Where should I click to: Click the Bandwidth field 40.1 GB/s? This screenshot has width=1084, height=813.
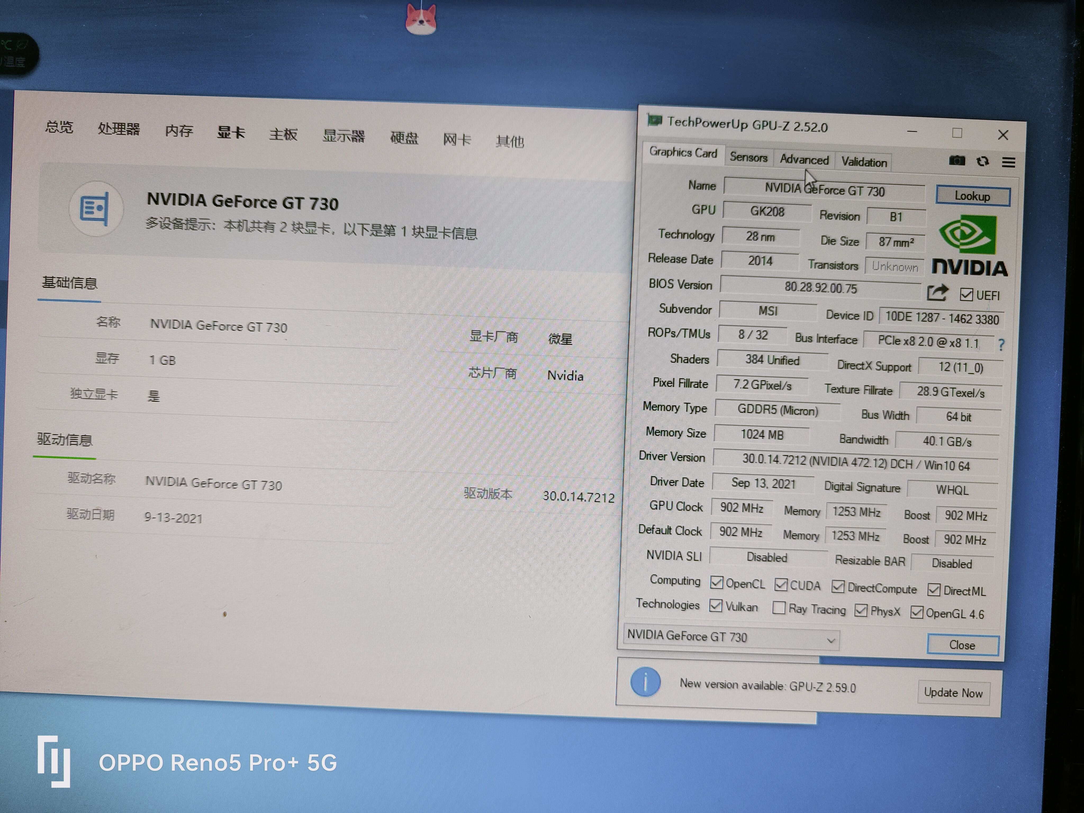point(947,441)
